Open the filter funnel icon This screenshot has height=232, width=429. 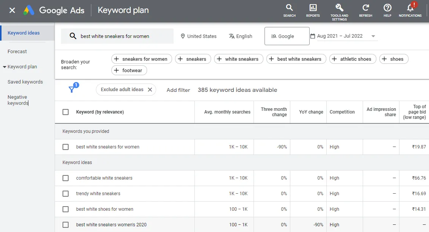(72, 89)
